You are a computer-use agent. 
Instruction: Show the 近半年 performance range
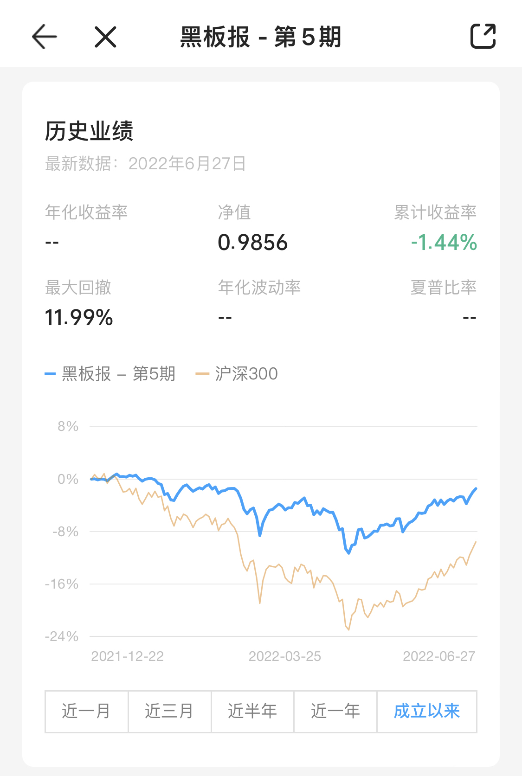pos(252,711)
